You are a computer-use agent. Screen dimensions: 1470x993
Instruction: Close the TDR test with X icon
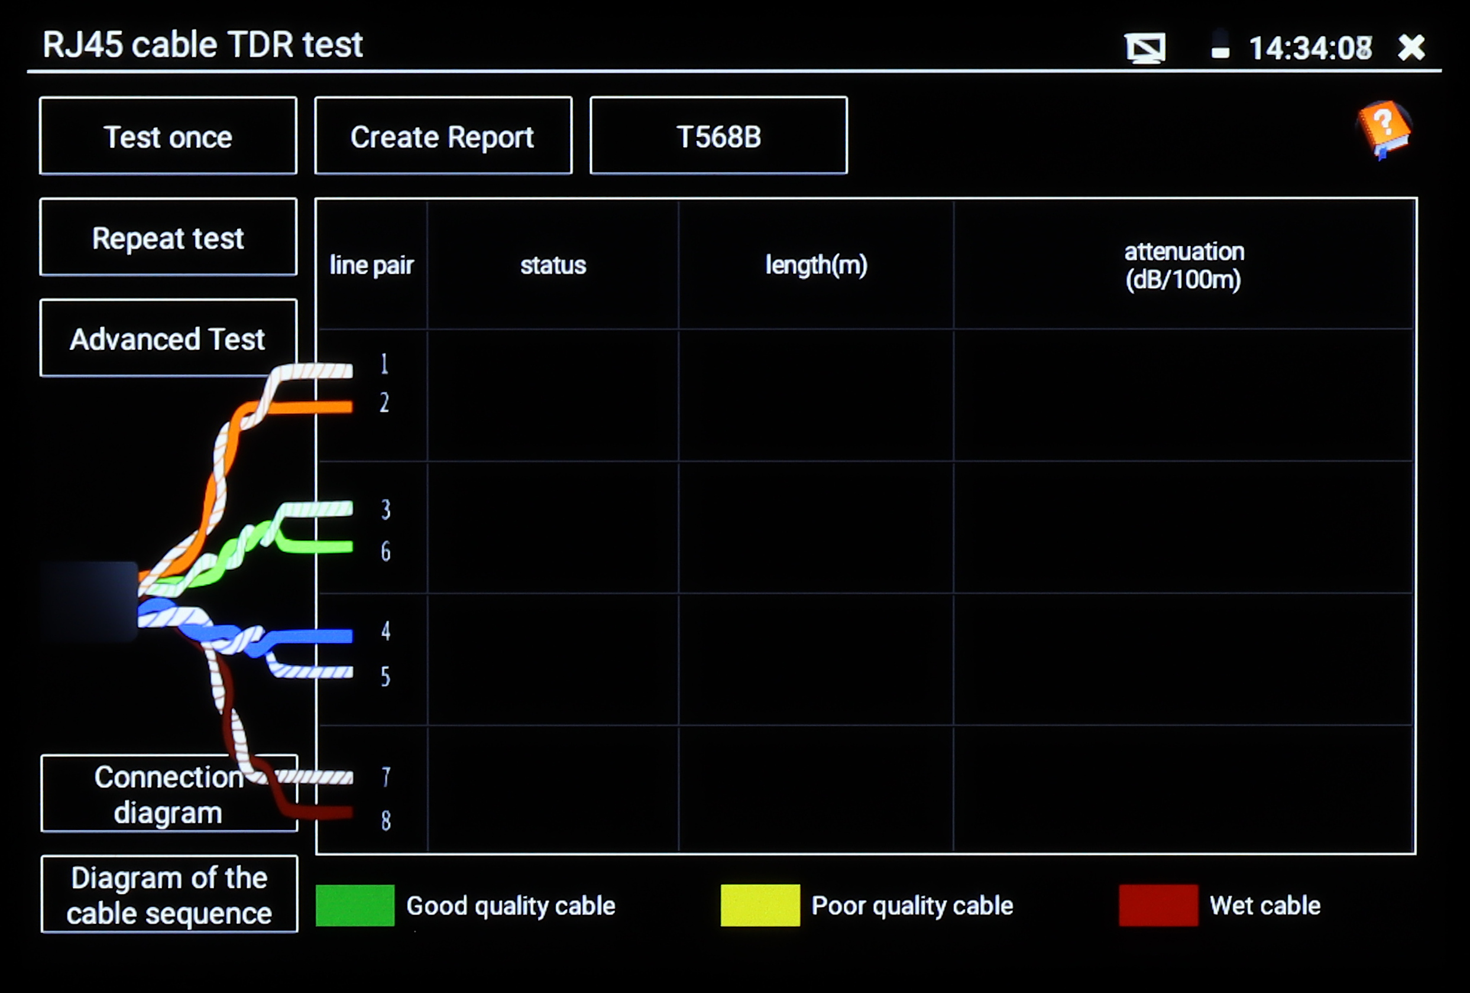pos(1411,47)
